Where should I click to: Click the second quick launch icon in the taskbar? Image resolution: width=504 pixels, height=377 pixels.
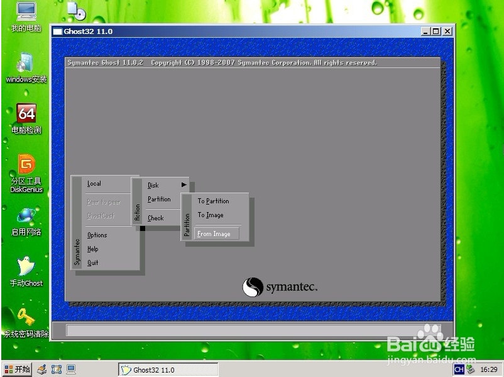57,369
